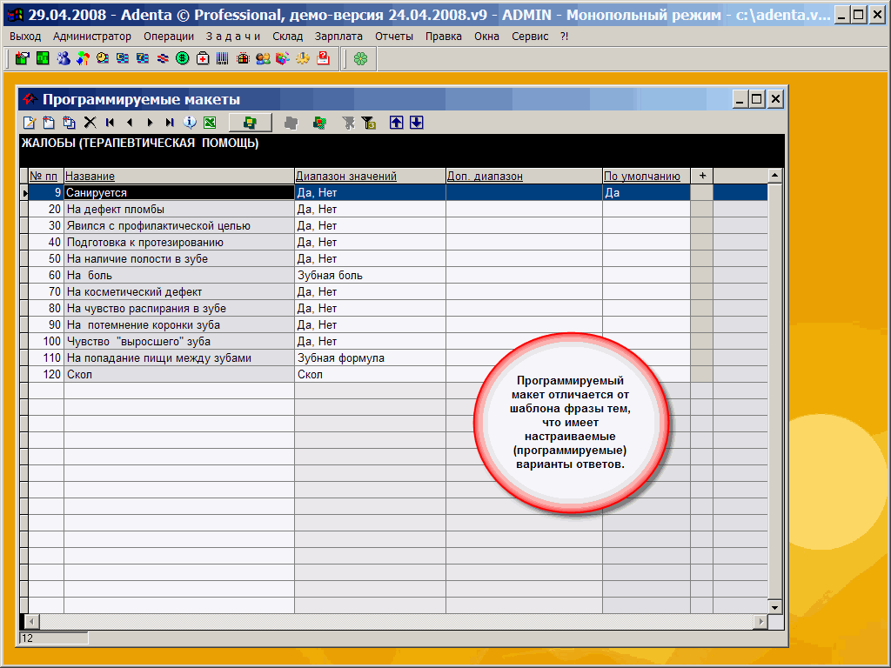Click the first-aid kit icon

pyautogui.click(x=203, y=58)
